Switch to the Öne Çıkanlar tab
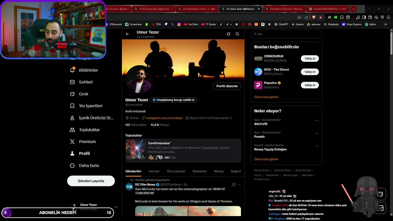The width and height of the screenshot is (393, 221). tap(176, 171)
